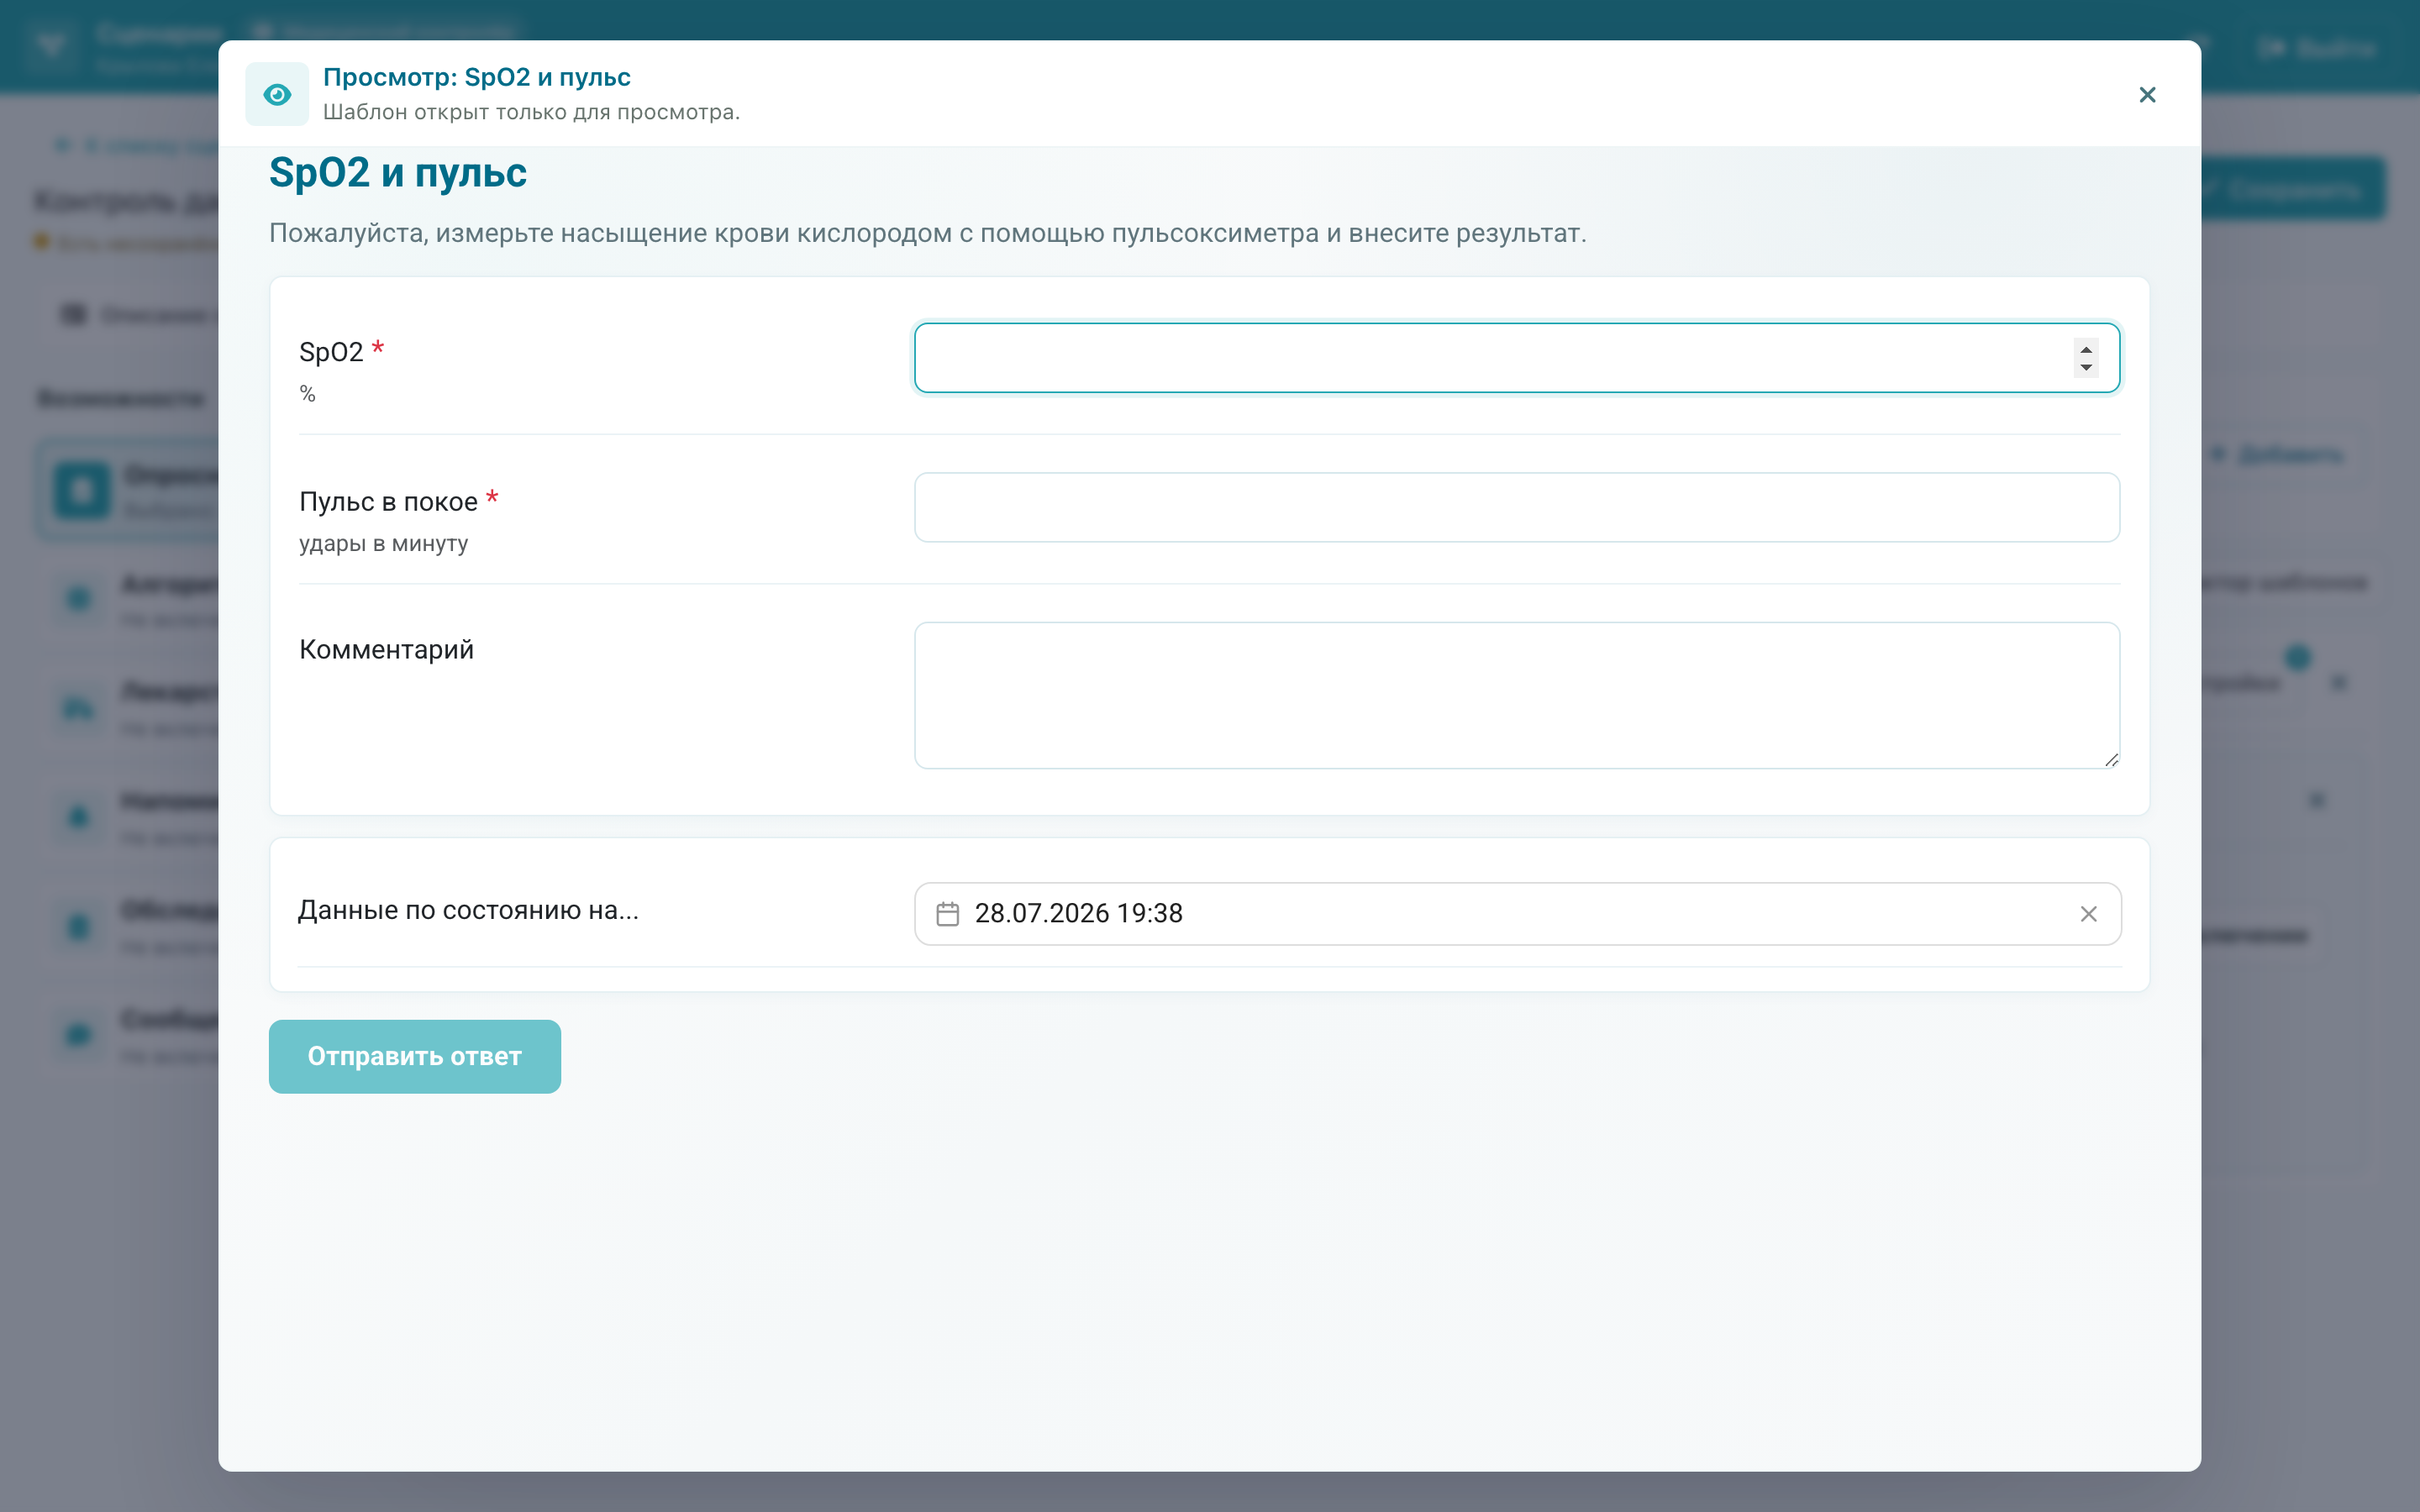Viewport: 2420px width, 1512px height.
Task: Click the % unit hint under SpO2
Action: pos(307,394)
